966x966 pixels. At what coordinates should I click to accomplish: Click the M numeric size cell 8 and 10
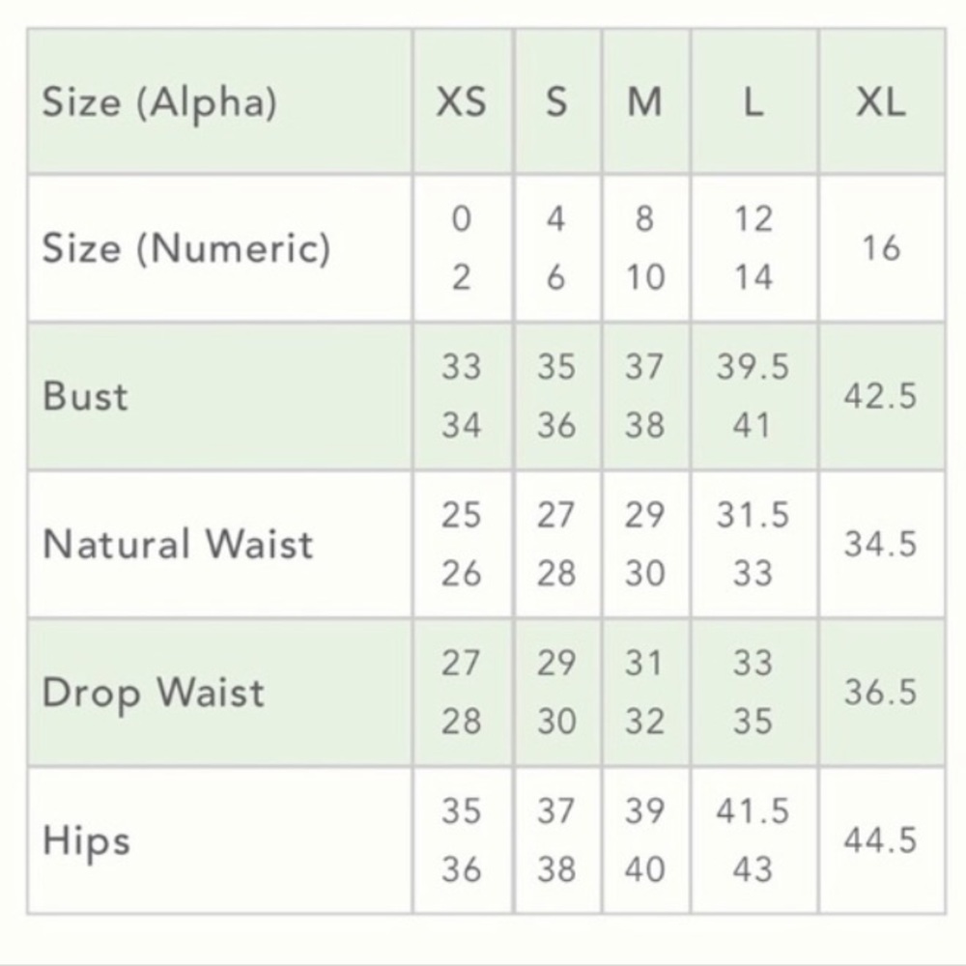click(645, 248)
